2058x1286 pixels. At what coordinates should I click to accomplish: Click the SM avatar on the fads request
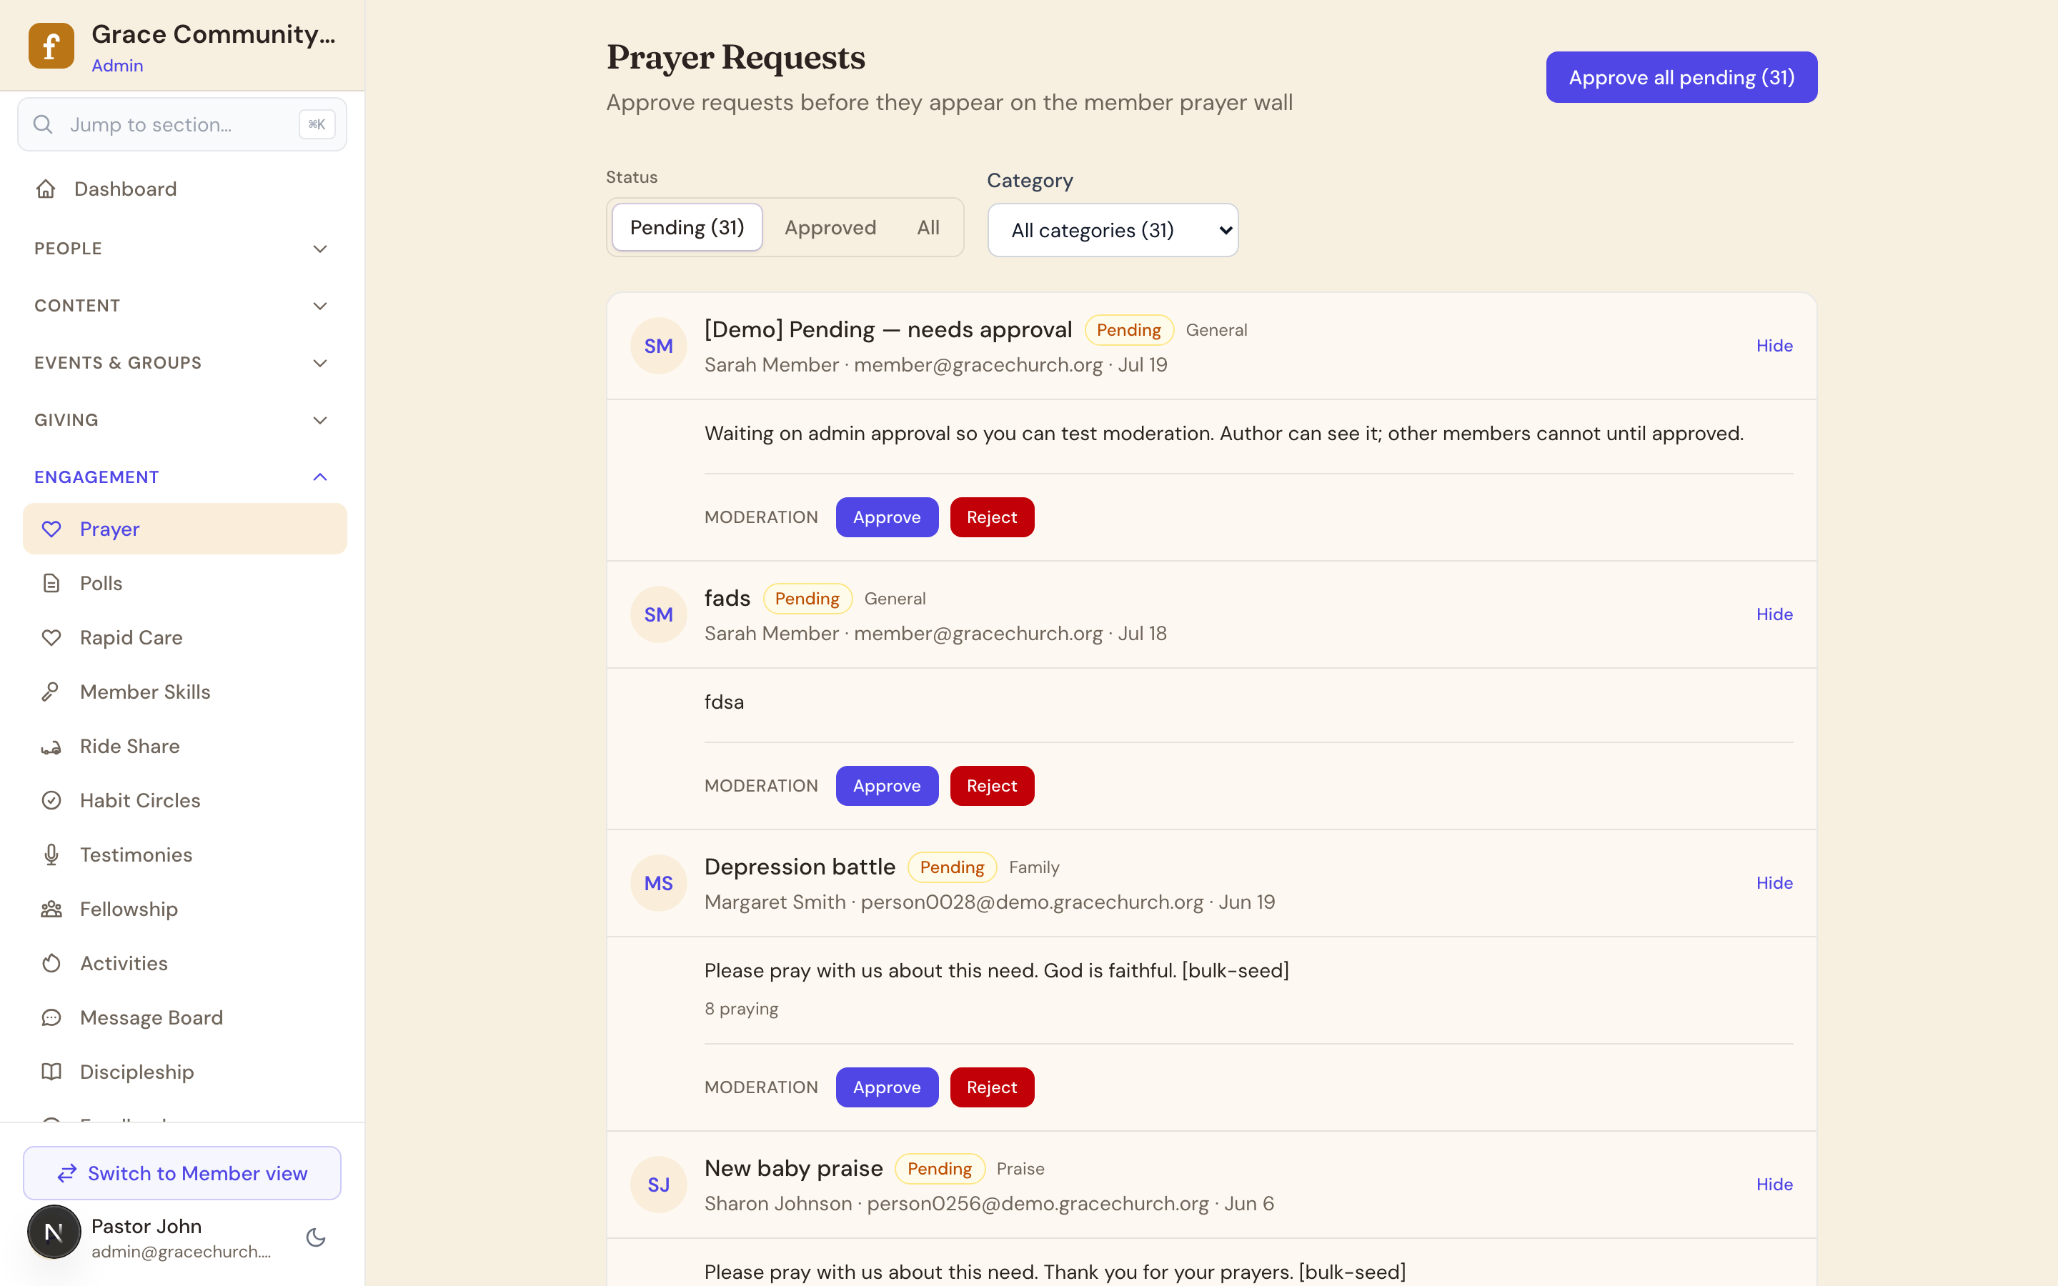tap(658, 615)
